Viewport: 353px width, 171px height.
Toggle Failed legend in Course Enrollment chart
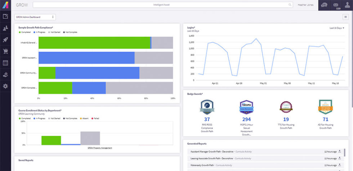95,118
